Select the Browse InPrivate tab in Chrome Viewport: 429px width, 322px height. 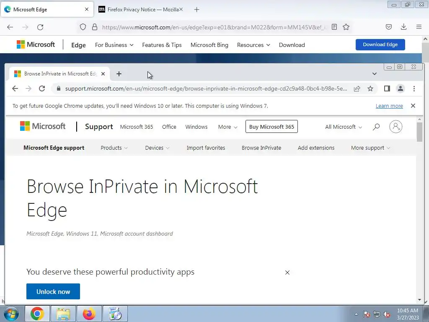pos(60,74)
